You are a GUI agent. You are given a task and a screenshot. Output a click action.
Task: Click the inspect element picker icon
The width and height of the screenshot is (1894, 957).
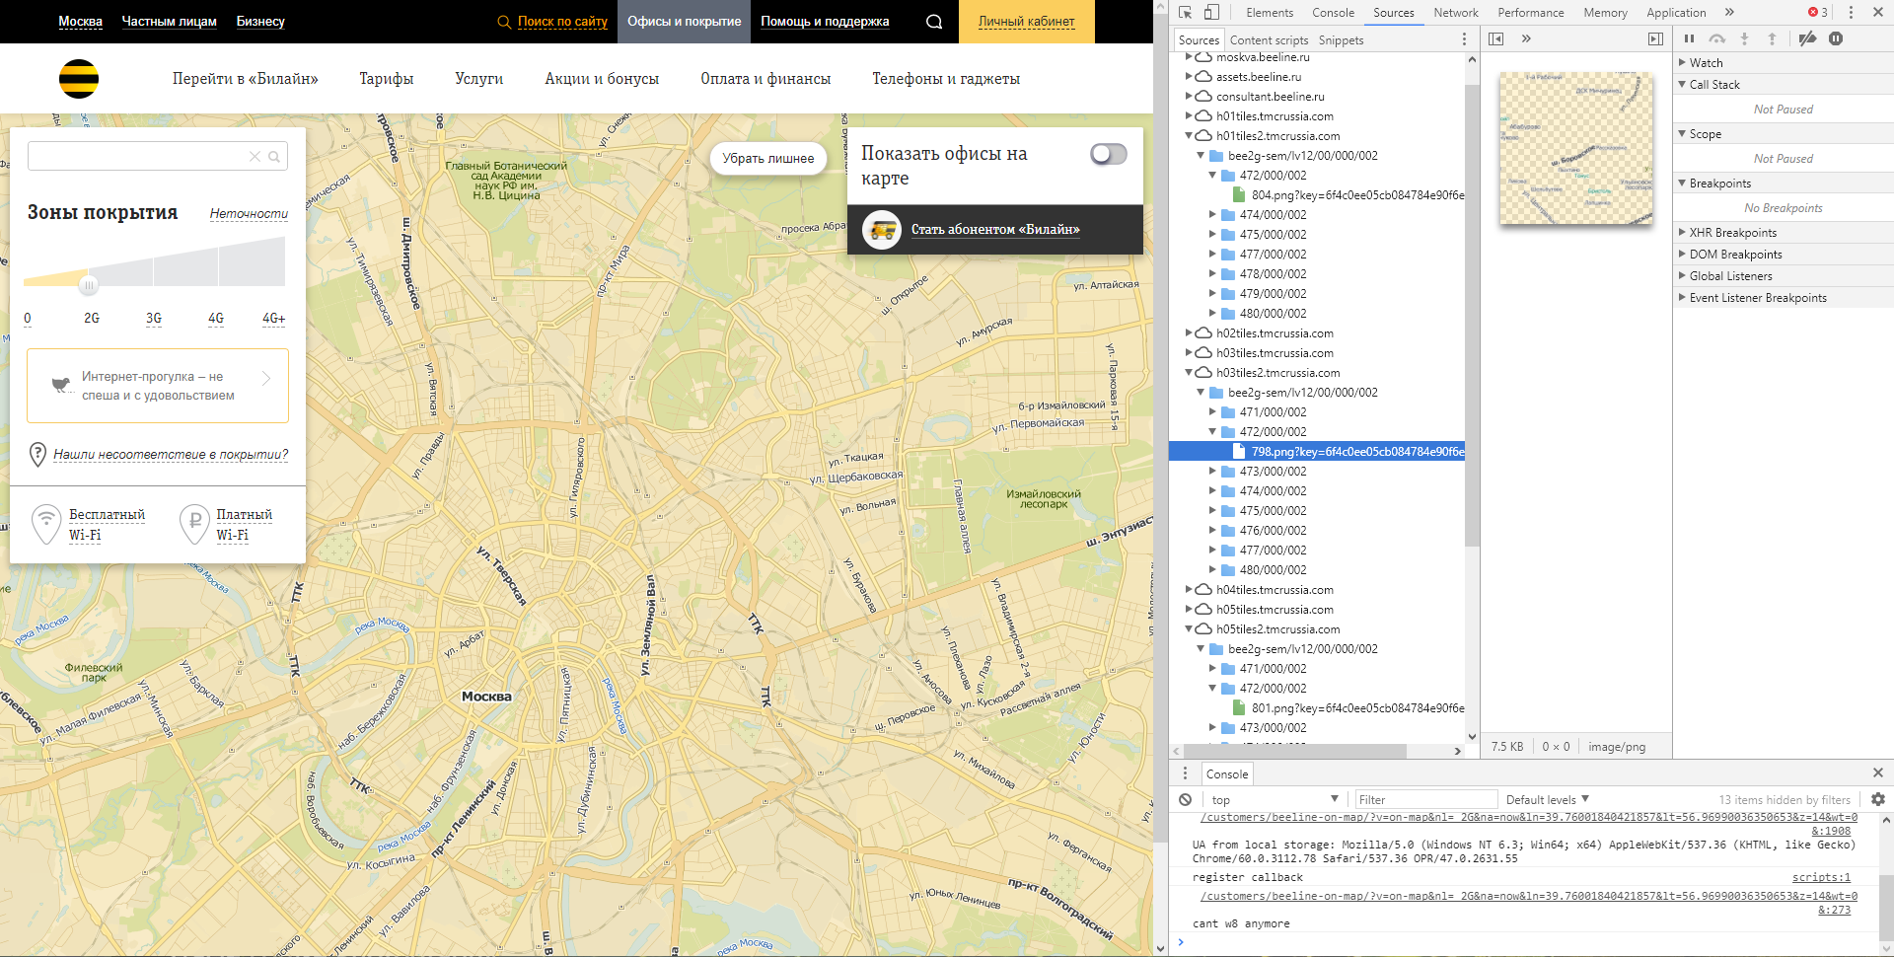click(1186, 13)
